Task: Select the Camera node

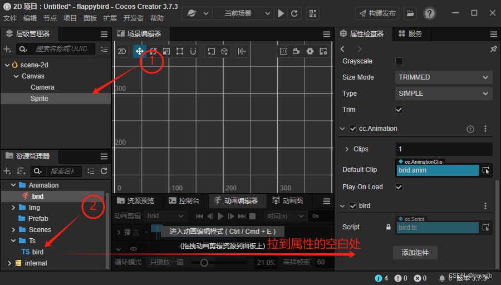Action: pyautogui.click(x=42, y=87)
